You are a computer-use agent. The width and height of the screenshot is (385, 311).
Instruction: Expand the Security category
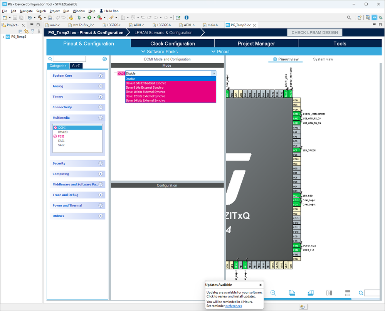click(x=77, y=163)
